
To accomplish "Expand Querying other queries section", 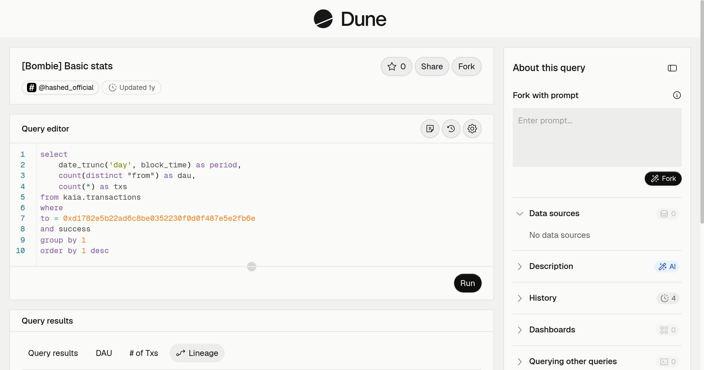I will point(519,361).
